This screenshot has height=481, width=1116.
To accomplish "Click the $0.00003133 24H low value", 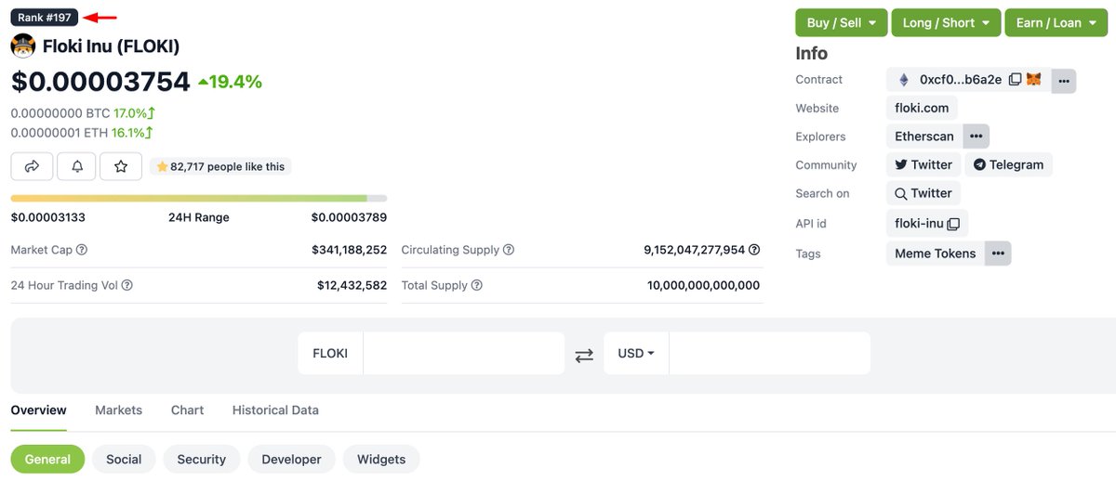I will click(x=48, y=217).
